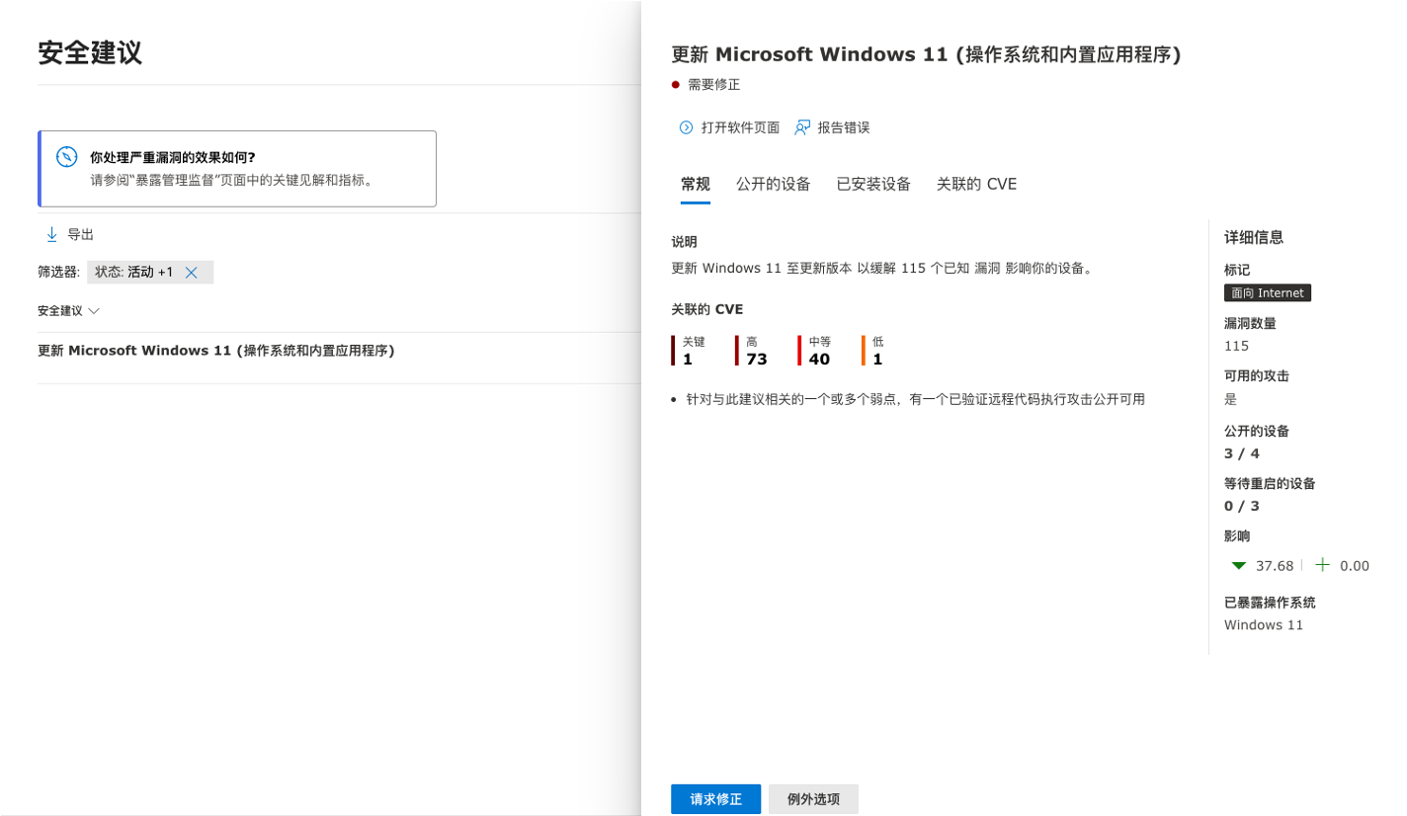Open the 公开的设备 tab

point(774,184)
